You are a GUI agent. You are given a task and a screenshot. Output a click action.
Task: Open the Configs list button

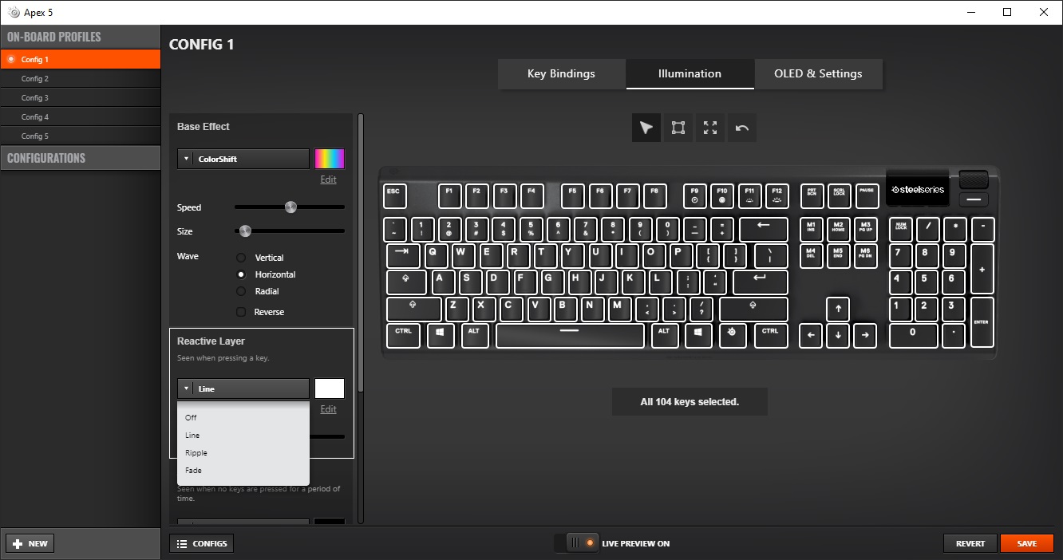[x=202, y=543]
